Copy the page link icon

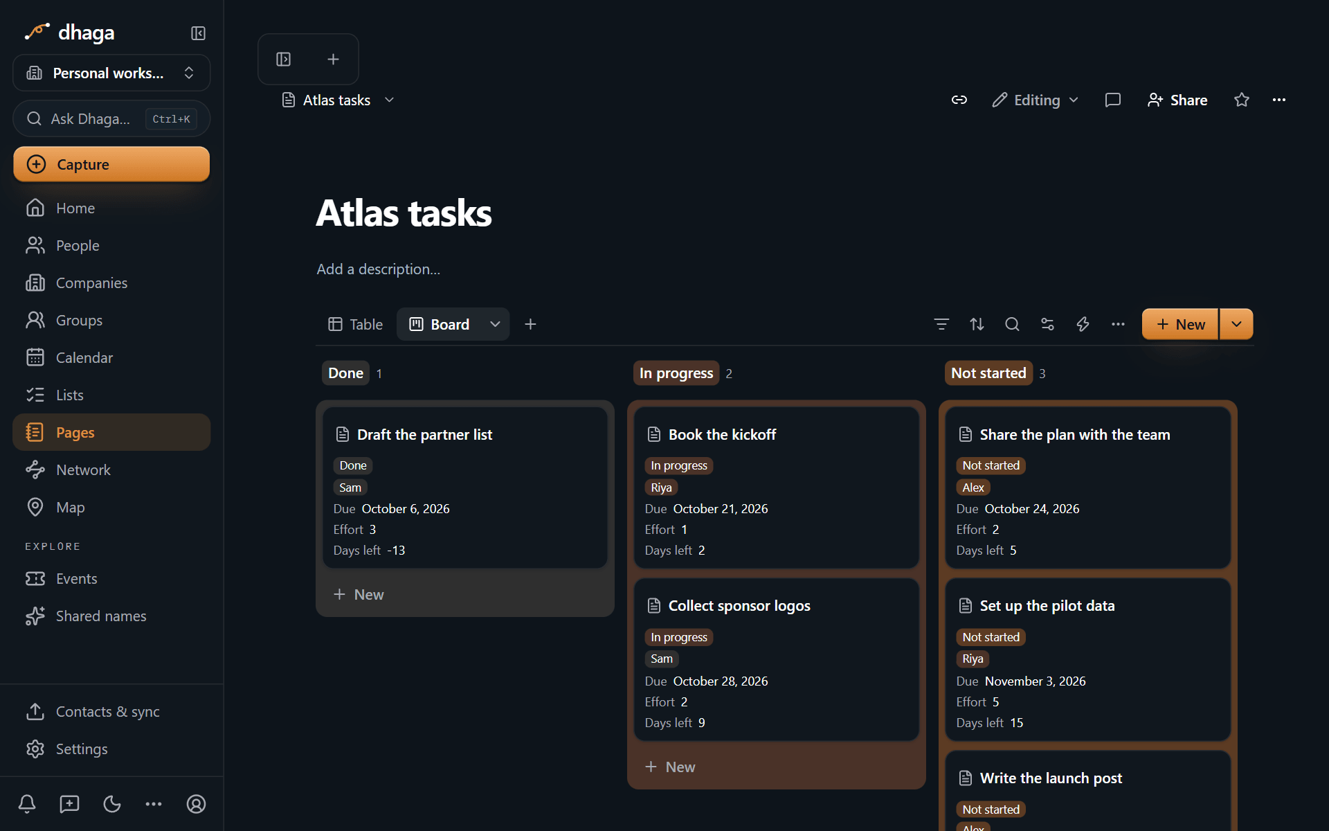click(x=959, y=100)
